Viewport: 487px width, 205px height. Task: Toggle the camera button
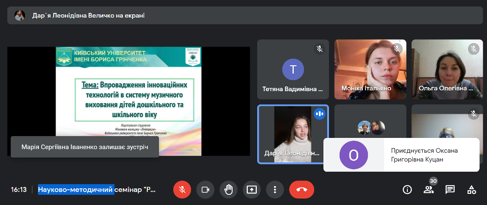pyautogui.click(x=205, y=189)
